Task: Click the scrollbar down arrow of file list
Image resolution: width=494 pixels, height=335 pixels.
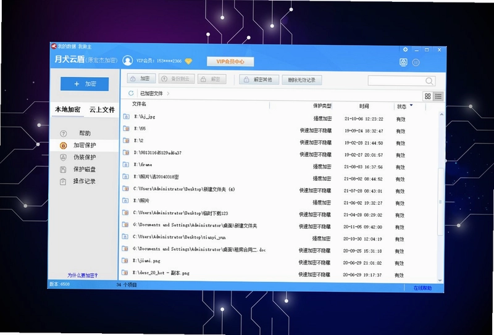Action: (440, 281)
